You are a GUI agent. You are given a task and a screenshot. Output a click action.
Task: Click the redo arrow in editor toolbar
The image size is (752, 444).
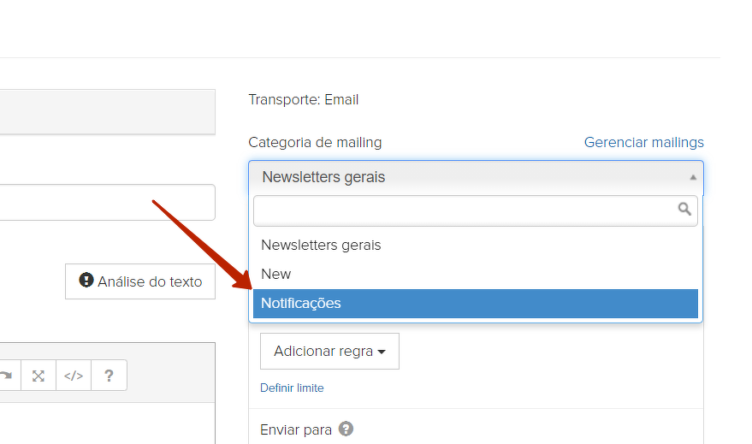[6, 376]
